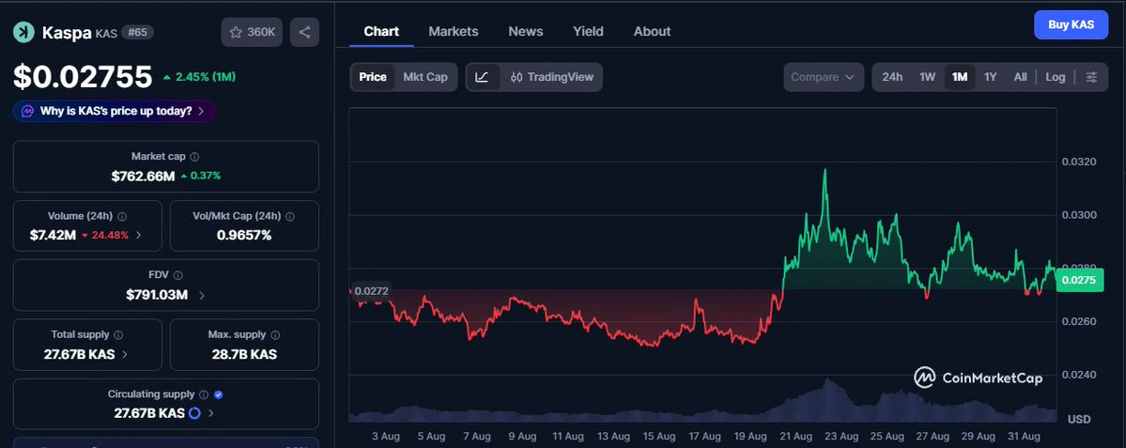Screen dimensions: 1126x448
Task: Open the Markets tab
Action: [x=454, y=32]
